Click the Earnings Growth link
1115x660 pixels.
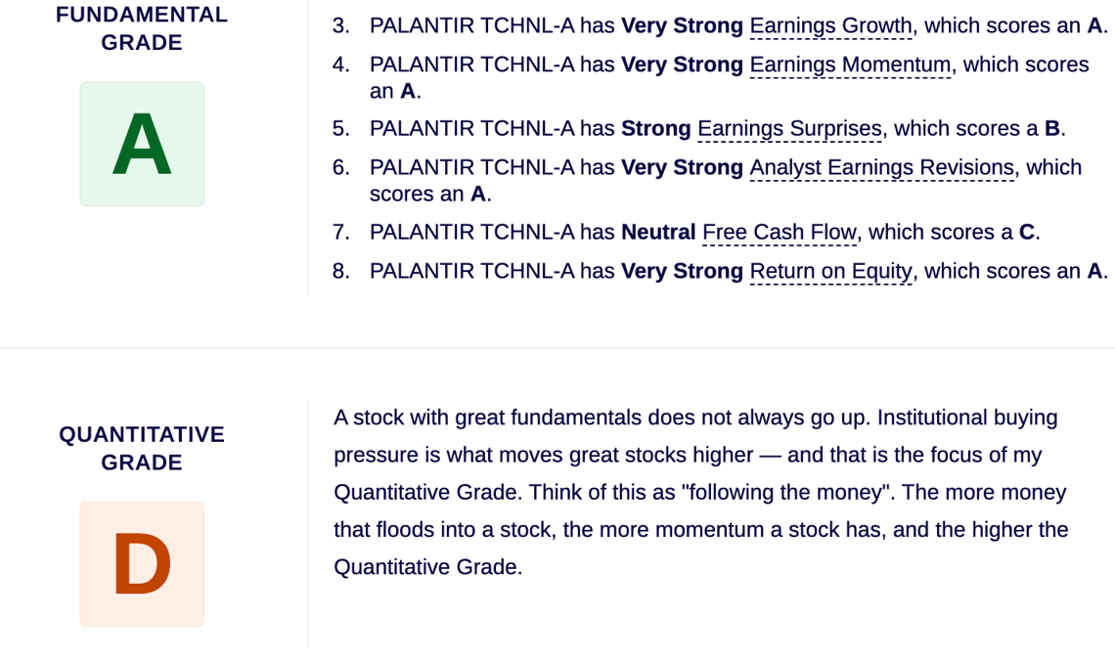830,25
